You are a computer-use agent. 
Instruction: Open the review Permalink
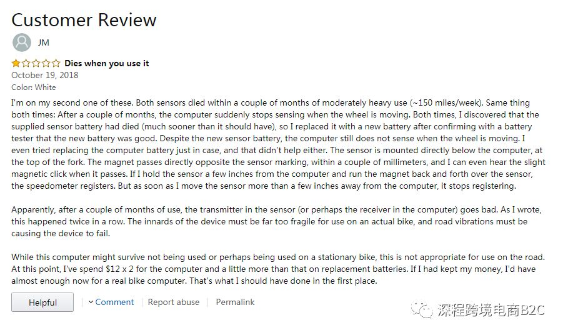(x=235, y=302)
